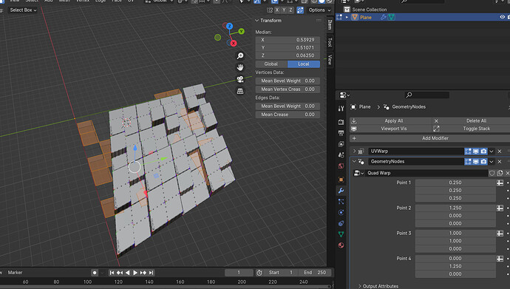Open the Object Data properties tab icon
Viewport: 510px width, 289px height.
point(341,234)
